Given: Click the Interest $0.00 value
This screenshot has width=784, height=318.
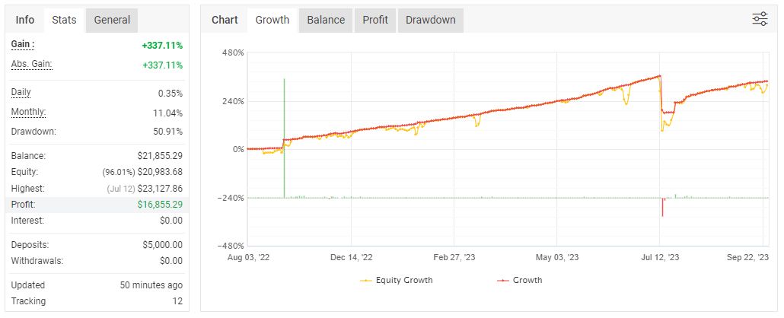Looking at the screenshot, I should click(x=171, y=221).
